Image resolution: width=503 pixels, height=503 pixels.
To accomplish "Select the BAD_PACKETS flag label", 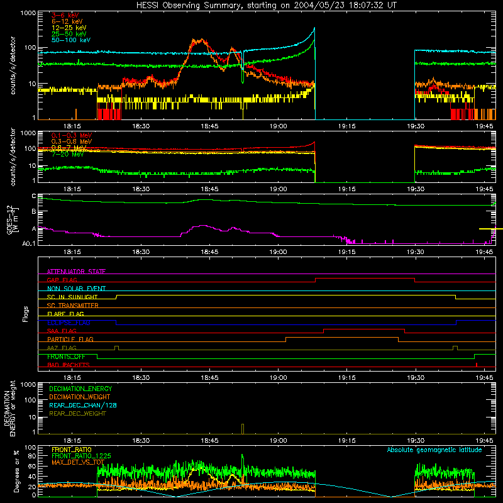I will [x=69, y=365].
